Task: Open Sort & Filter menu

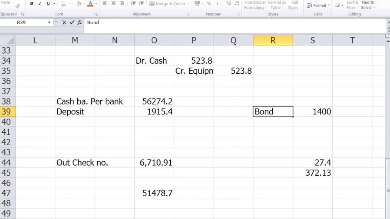Action: click(x=352, y=5)
